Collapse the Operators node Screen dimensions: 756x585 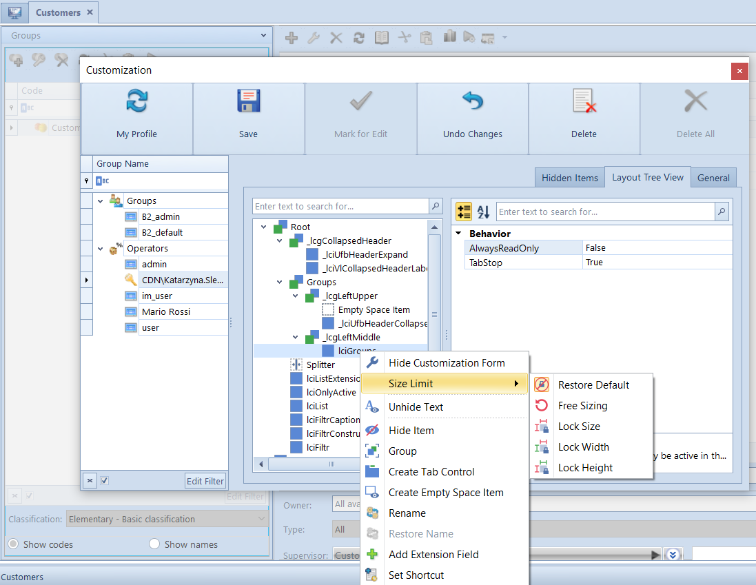[101, 249]
